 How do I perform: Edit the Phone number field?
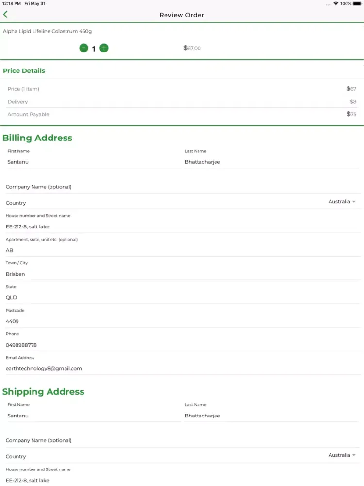(182, 345)
